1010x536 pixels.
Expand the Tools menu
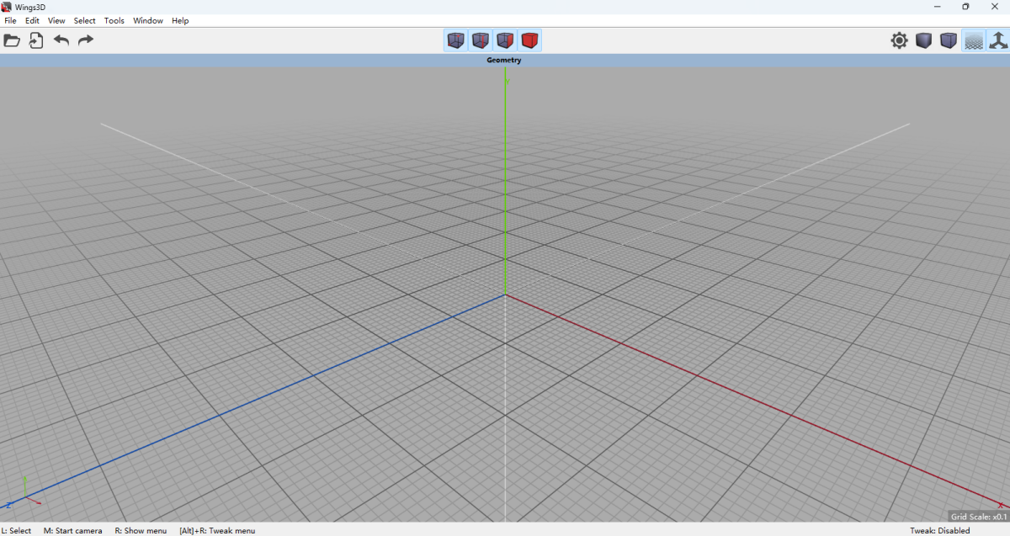tap(114, 20)
